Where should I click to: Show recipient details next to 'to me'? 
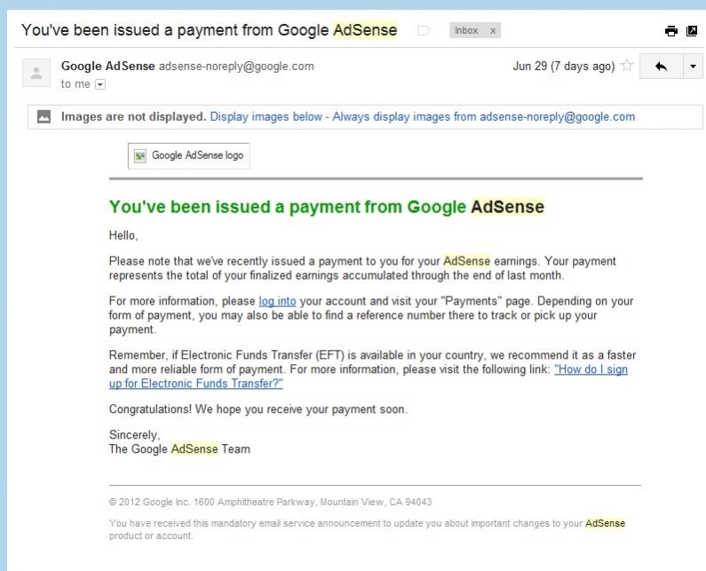point(100,84)
